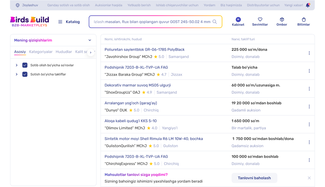Image resolution: width=325 pixels, height=187 pixels.
Task: Switch to Hududlar tab
Action: pos(64,52)
